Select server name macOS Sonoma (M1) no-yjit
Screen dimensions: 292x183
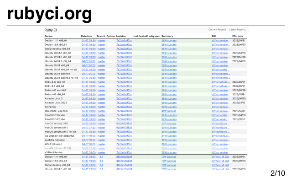pyautogui.click(x=60, y=132)
